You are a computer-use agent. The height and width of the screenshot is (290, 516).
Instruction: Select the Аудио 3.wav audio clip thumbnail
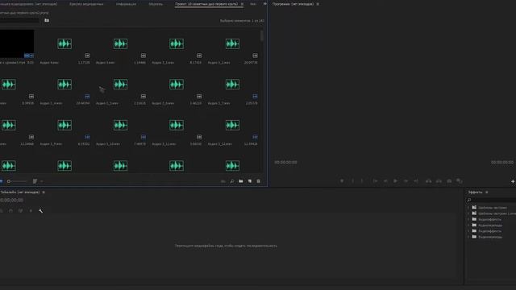pyautogui.click(x=120, y=43)
